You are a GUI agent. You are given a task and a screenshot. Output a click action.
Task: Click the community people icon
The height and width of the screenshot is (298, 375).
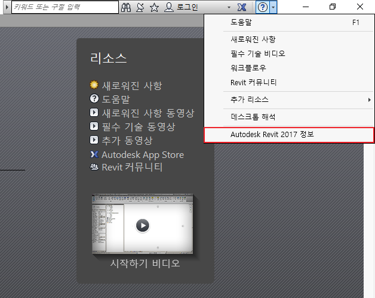pos(94,167)
